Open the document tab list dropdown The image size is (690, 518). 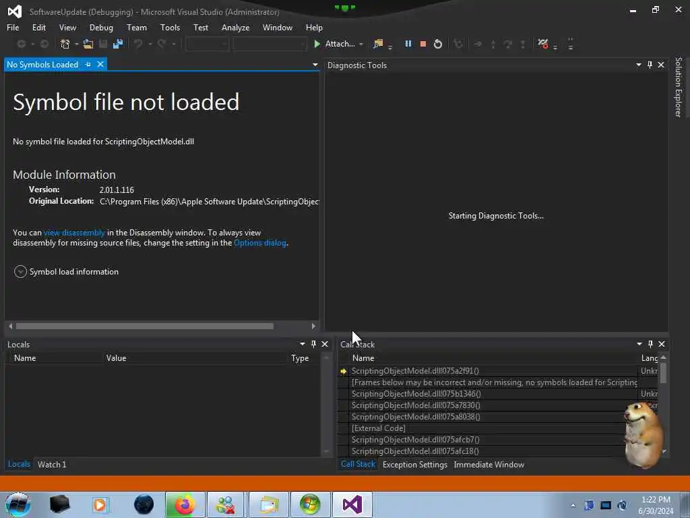tap(315, 65)
